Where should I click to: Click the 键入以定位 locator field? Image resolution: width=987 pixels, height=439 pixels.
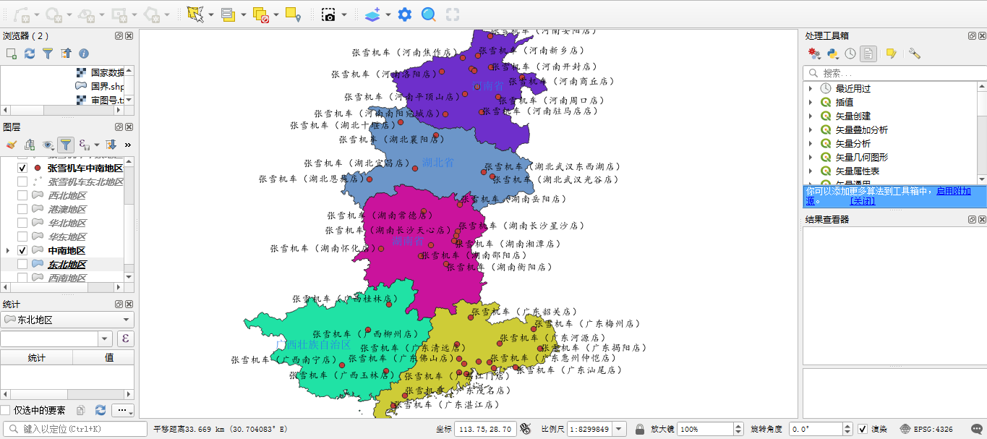(x=74, y=429)
